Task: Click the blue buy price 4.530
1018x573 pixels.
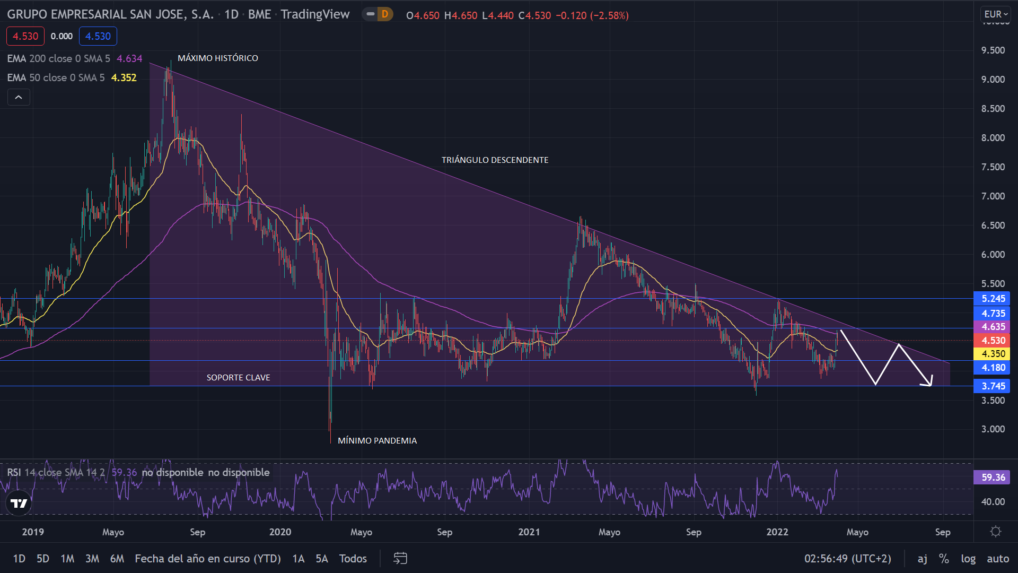Action: 98,36
